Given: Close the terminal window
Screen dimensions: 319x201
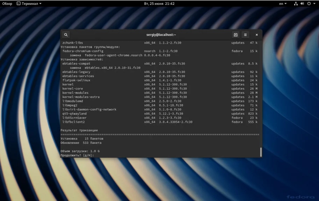Looking at the screenshot, I should (x=257, y=35).
